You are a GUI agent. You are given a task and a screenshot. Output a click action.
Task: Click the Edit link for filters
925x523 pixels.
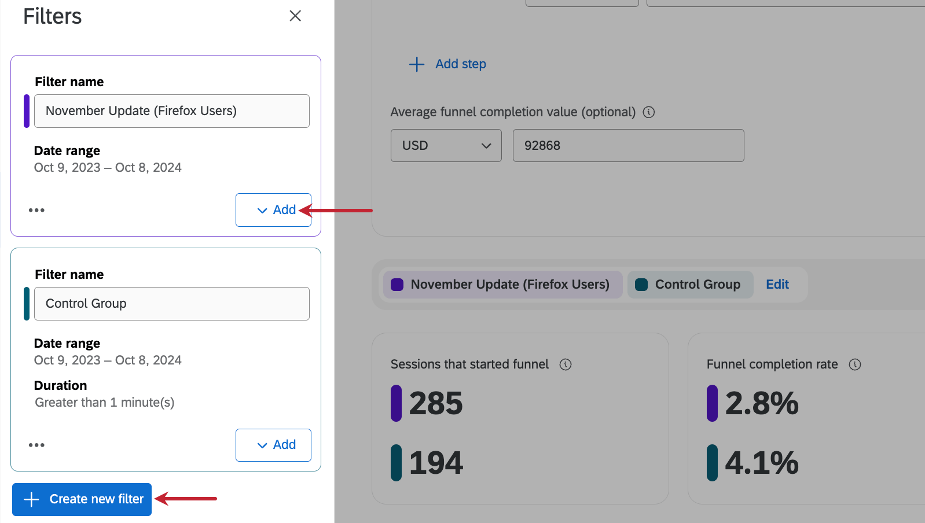777,285
